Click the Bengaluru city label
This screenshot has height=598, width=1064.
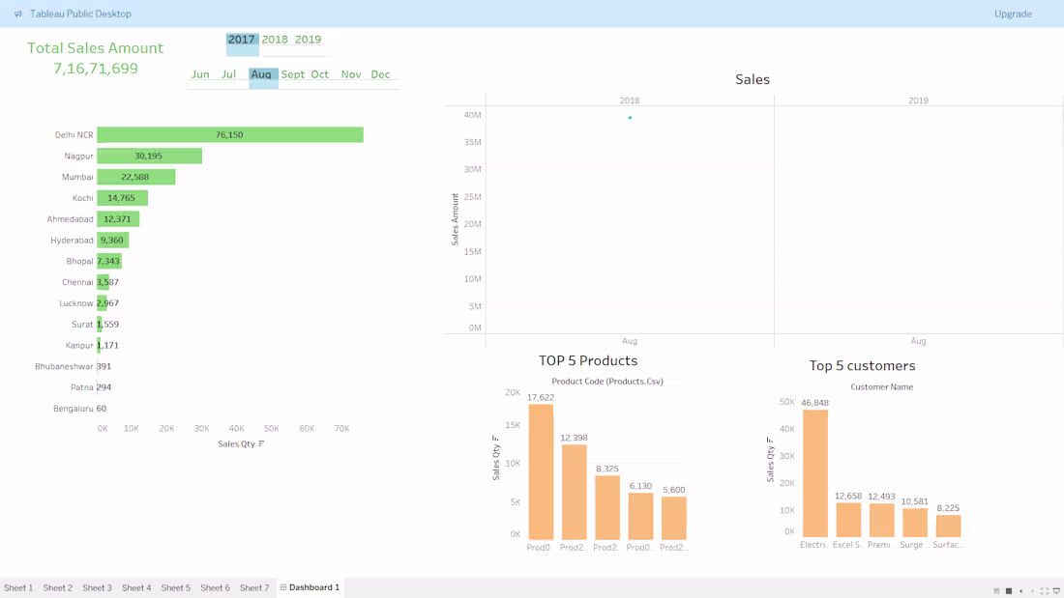point(74,408)
